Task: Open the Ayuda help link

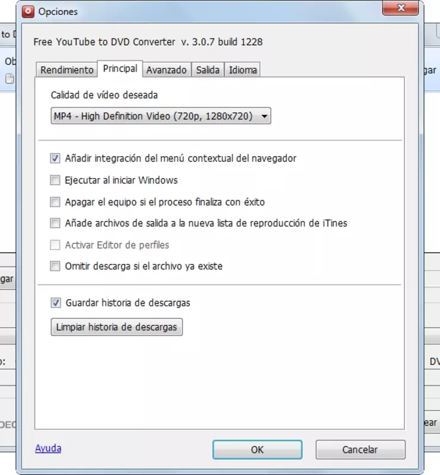Action: point(48,448)
